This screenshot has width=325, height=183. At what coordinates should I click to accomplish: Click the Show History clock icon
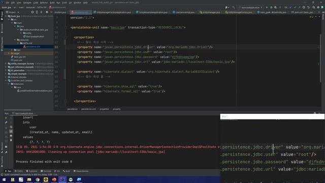[304, 7]
